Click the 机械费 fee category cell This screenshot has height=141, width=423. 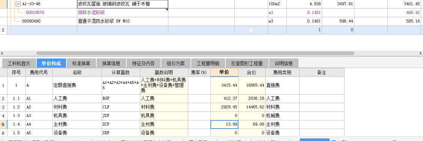(x=282, y=116)
